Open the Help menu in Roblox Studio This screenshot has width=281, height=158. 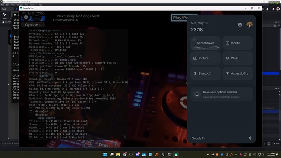pyautogui.click(x=41, y=5)
